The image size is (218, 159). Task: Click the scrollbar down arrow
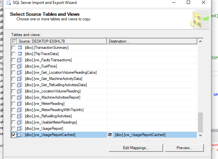(x=200, y=135)
